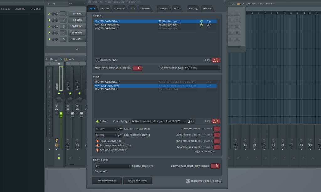Image resolution: width=321 pixels, height=192 pixels.
Task: Open Synchronization type MIDI clock dropdown
Action: click(202, 68)
